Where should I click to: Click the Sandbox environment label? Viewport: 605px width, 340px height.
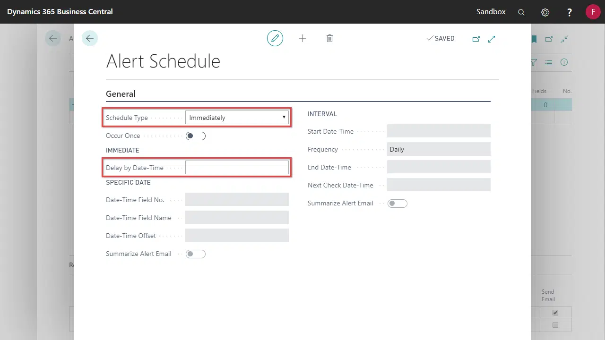[x=491, y=12]
